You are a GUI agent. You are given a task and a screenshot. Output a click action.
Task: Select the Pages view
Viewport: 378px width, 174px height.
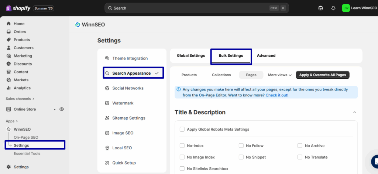click(x=251, y=75)
